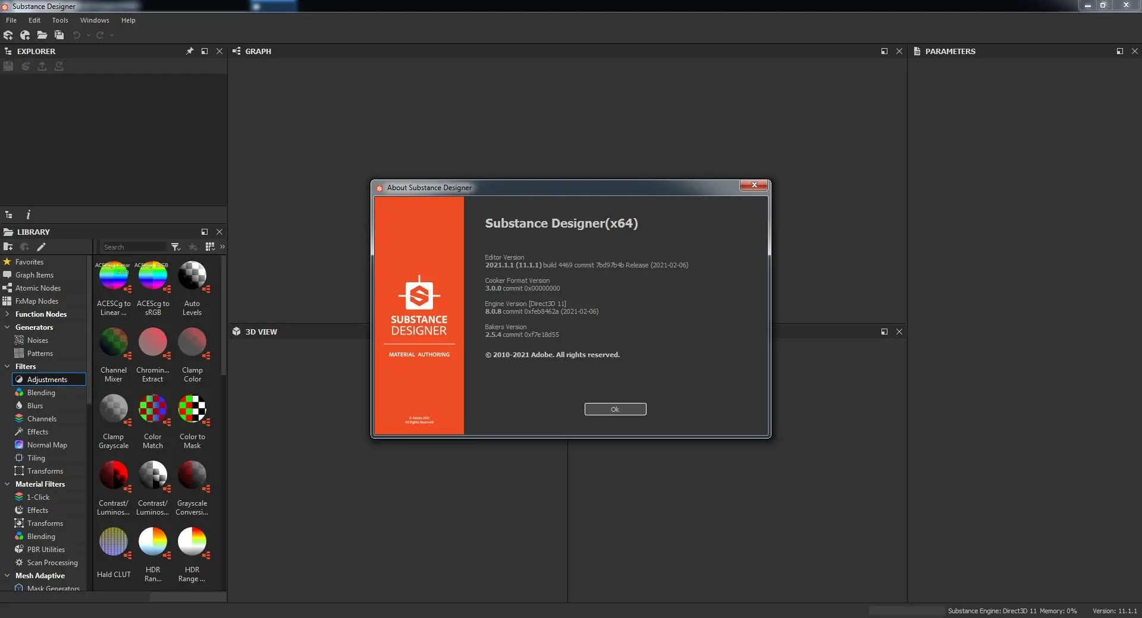Open the undo history dropdown arrow
1142x618 pixels.
coord(89,35)
